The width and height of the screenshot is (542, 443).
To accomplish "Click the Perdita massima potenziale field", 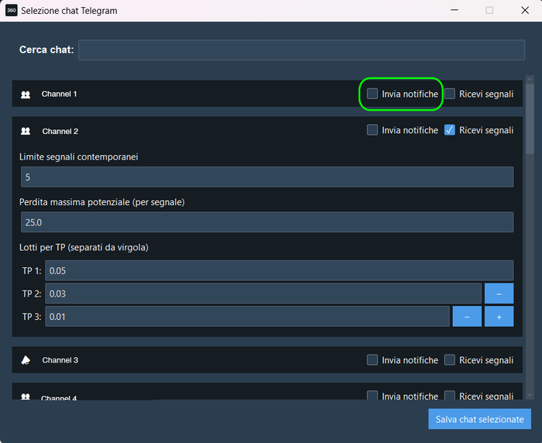I will [266, 222].
